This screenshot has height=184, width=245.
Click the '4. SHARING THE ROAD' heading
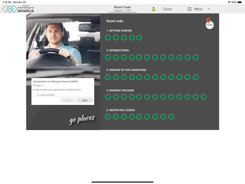[x=120, y=90]
